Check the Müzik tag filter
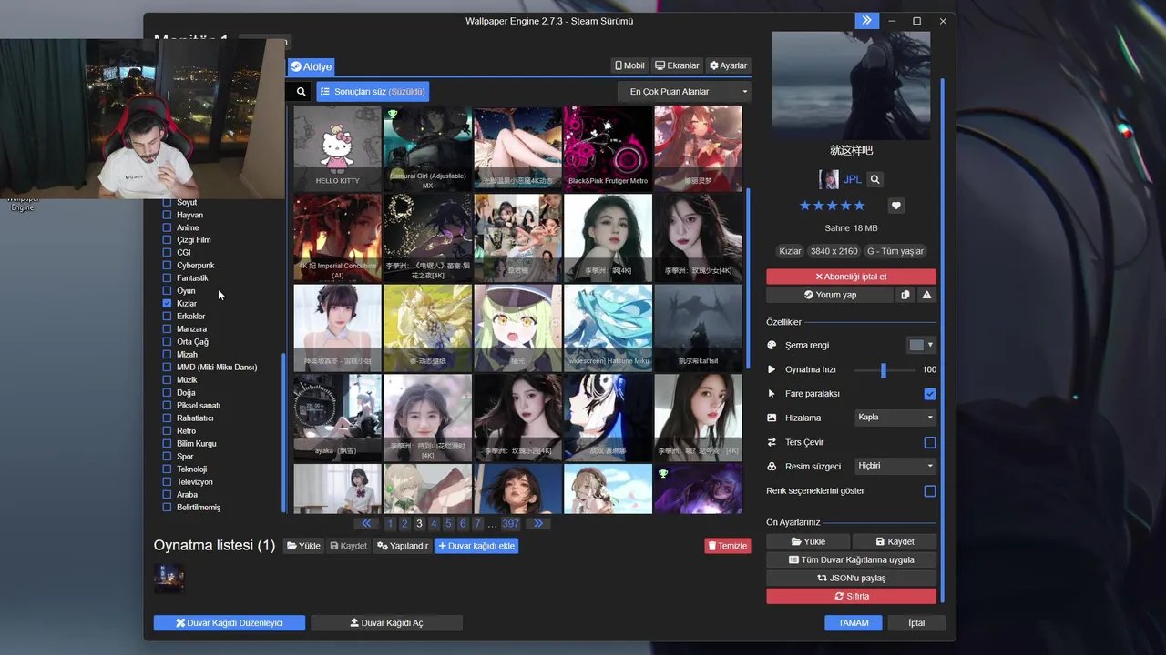This screenshot has height=655, width=1166. [x=167, y=379]
